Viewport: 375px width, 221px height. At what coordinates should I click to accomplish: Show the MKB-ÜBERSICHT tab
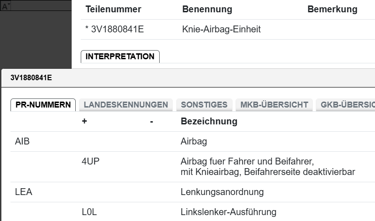274,105
